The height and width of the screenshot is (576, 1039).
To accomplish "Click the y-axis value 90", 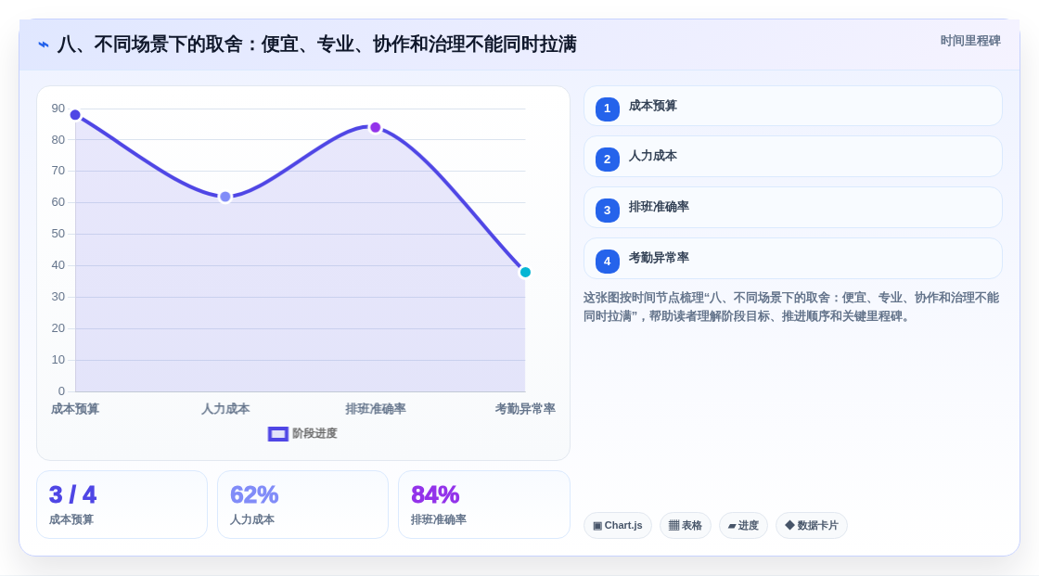I will coord(58,108).
